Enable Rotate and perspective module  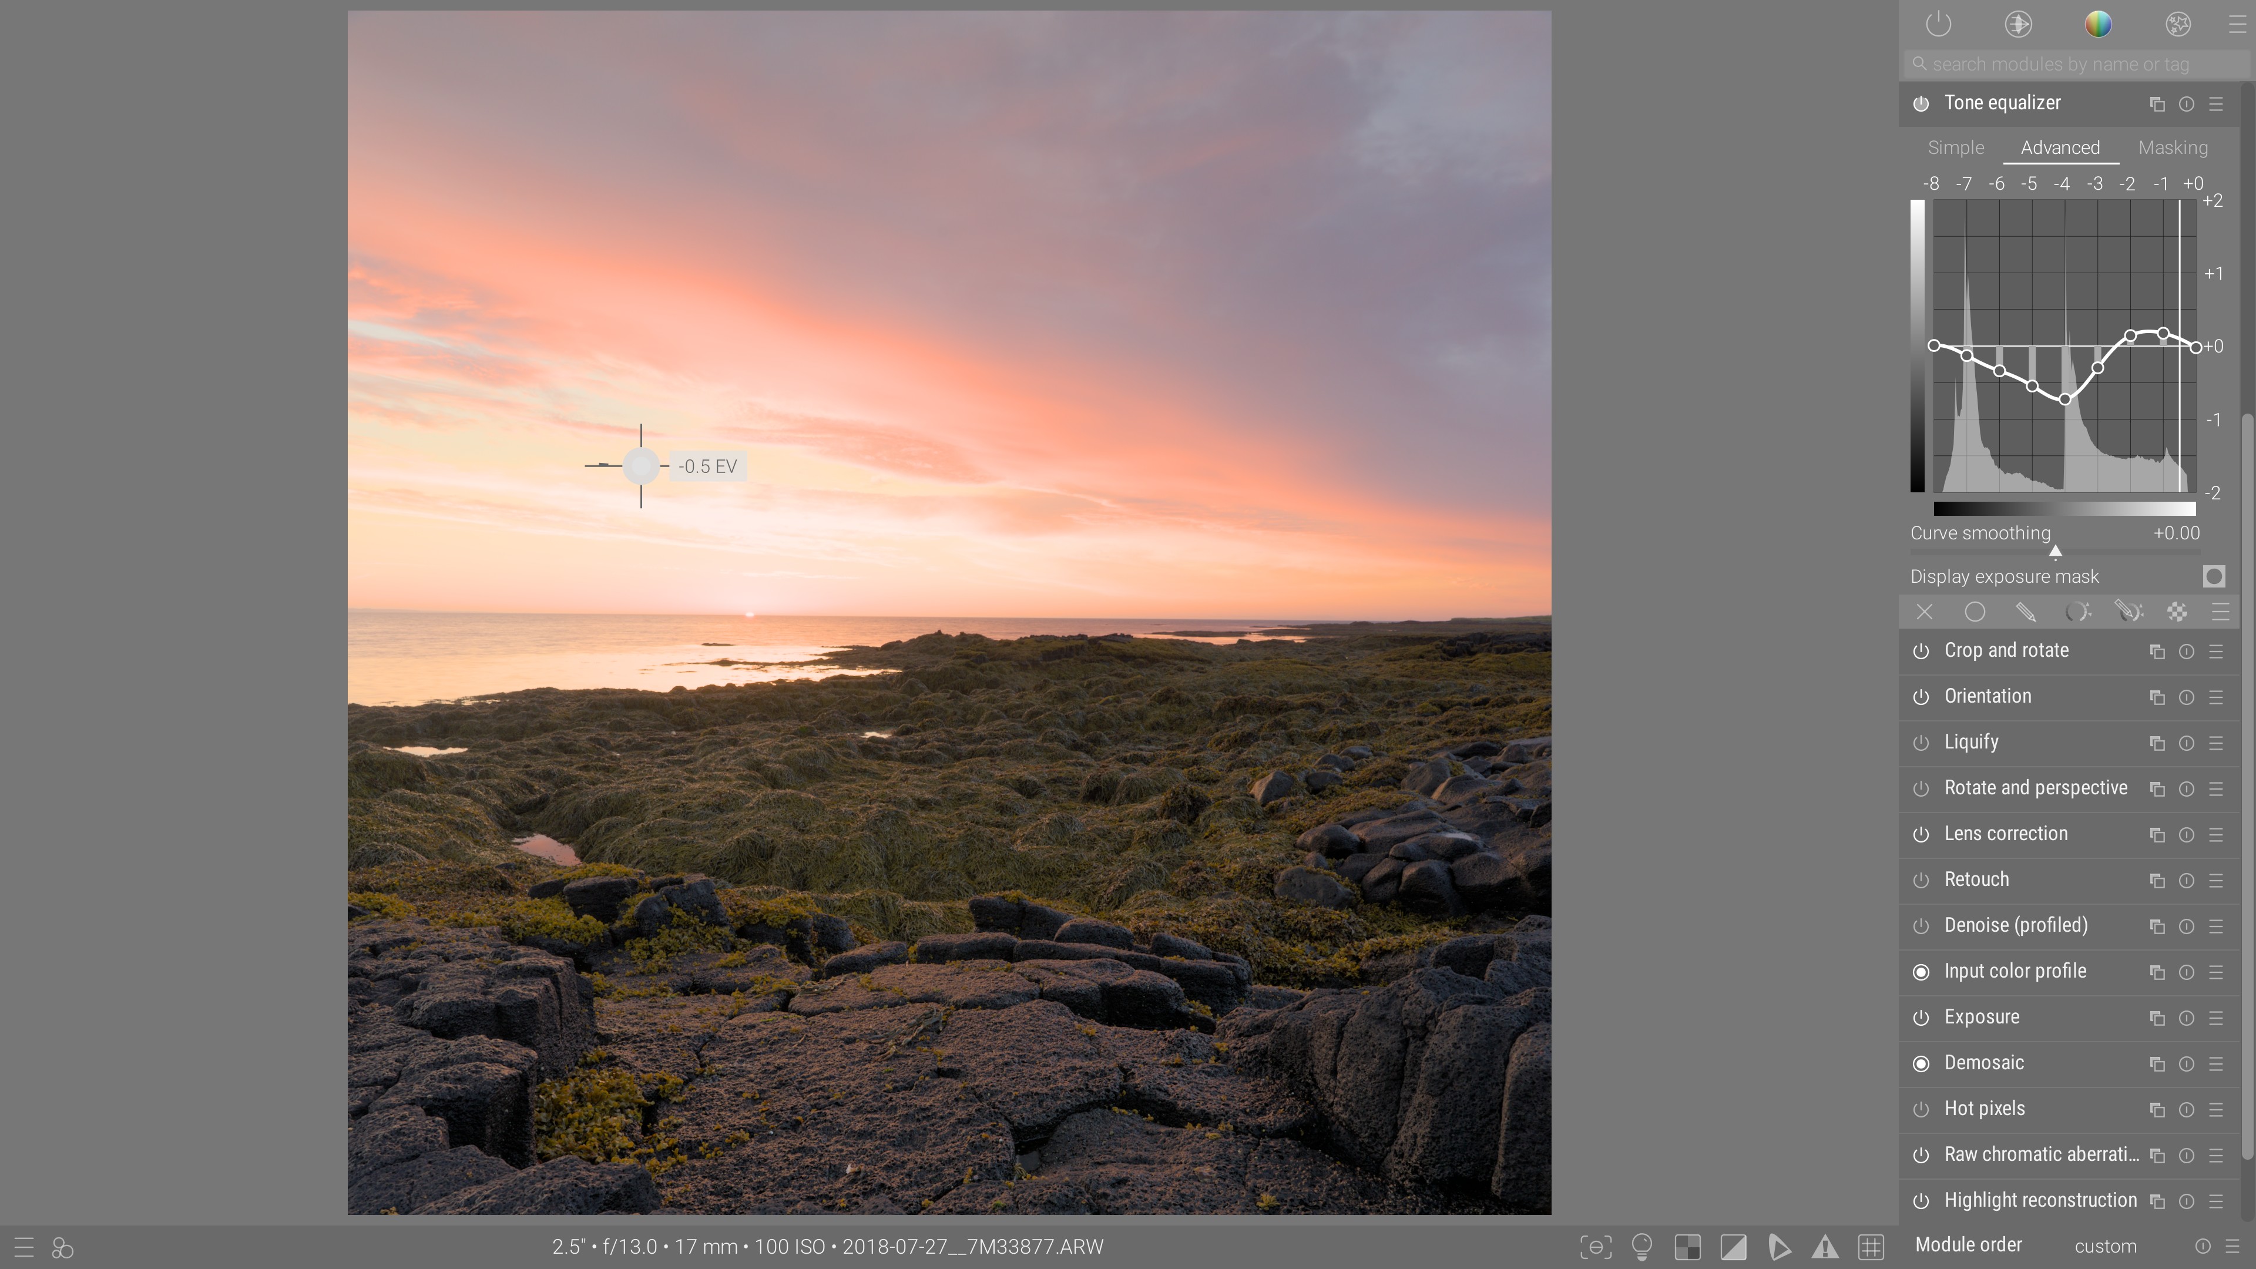pyautogui.click(x=1921, y=789)
